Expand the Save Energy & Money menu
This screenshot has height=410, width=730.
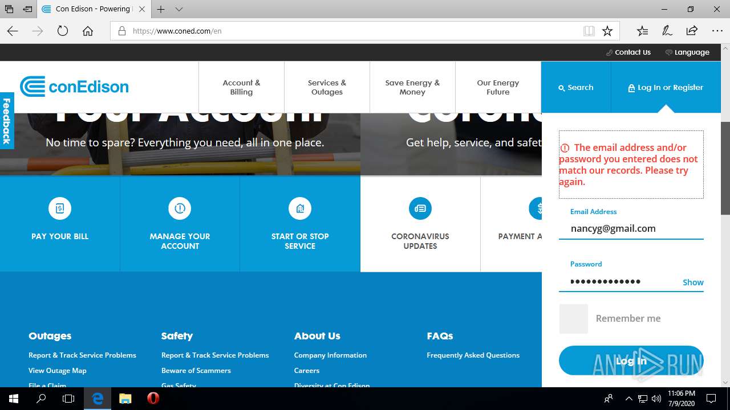412,87
